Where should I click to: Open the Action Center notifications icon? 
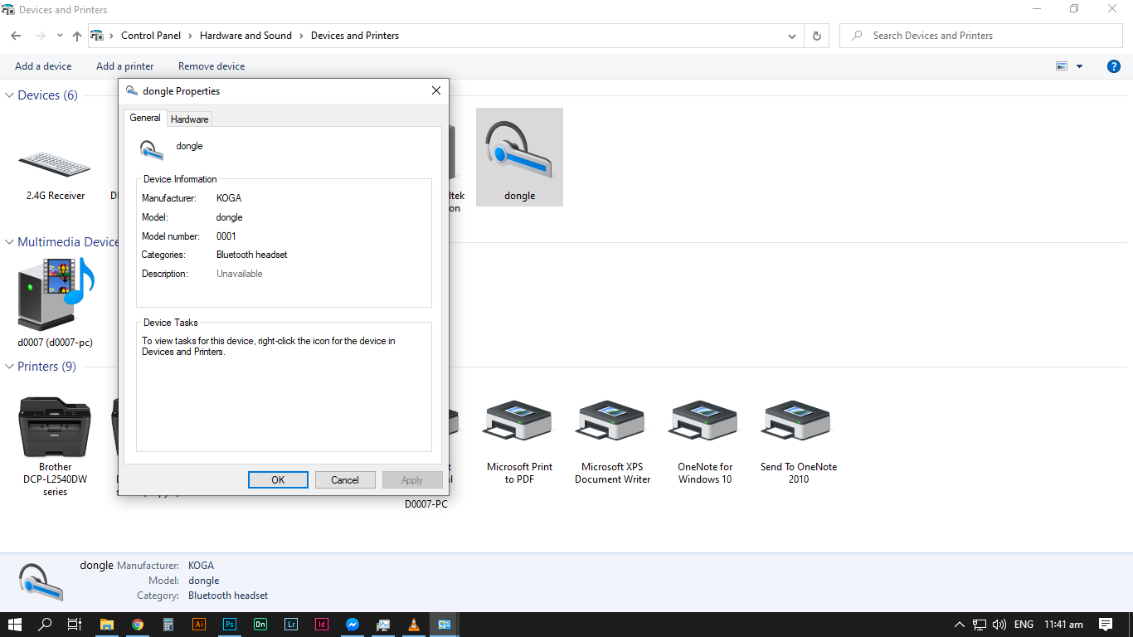tap(1106, 625)
